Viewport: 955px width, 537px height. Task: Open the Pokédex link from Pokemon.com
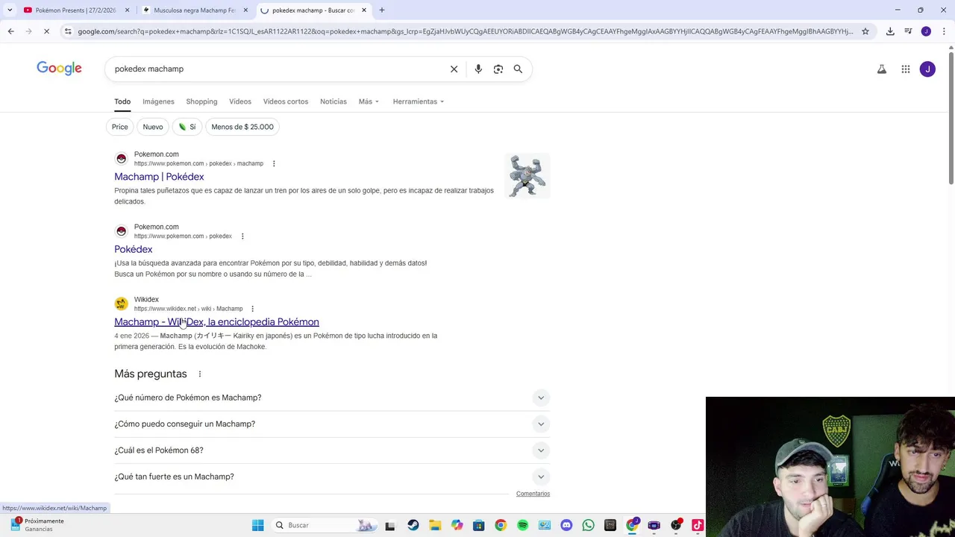[x=134, y=249]
